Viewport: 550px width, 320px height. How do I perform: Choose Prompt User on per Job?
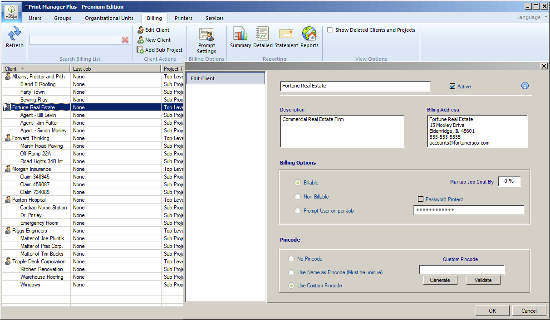pyautogui.click(x=298, y=211)
